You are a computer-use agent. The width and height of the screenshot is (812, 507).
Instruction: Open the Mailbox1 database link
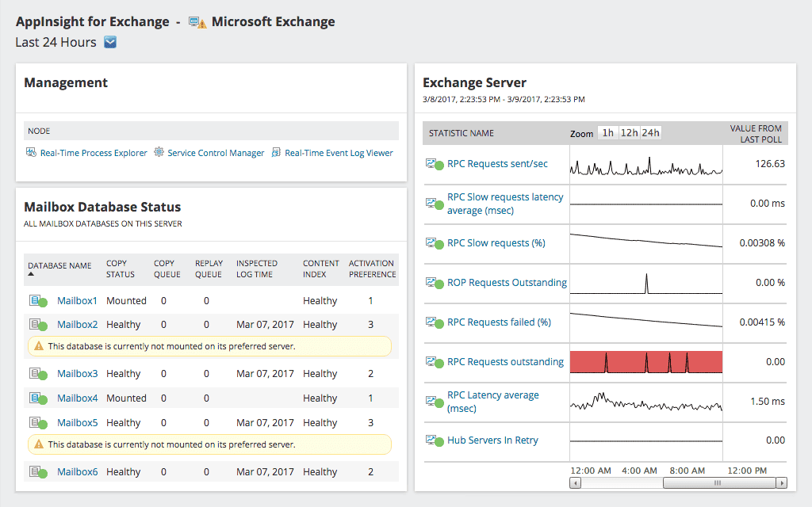pyautogui.click(x=77, y=300)
